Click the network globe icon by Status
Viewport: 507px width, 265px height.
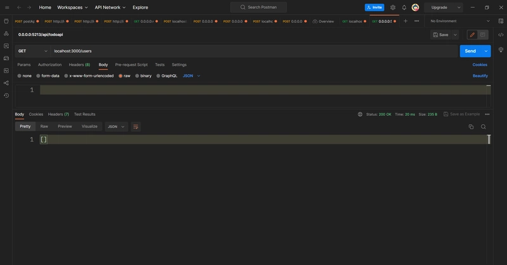360,114
